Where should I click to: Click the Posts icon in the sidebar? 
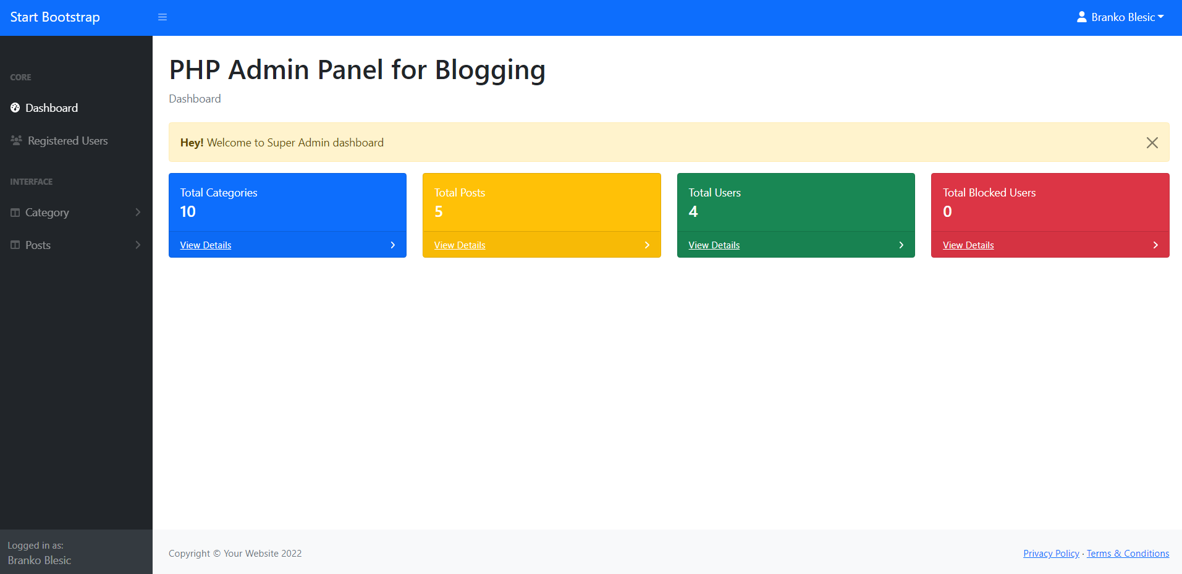(15, 245)
